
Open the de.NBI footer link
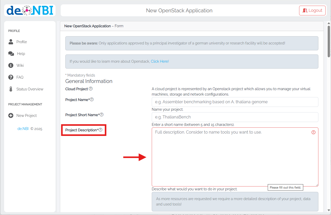[x=23, y=129]
